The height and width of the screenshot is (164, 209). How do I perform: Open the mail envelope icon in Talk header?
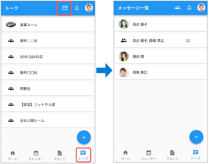coord(65,8)
